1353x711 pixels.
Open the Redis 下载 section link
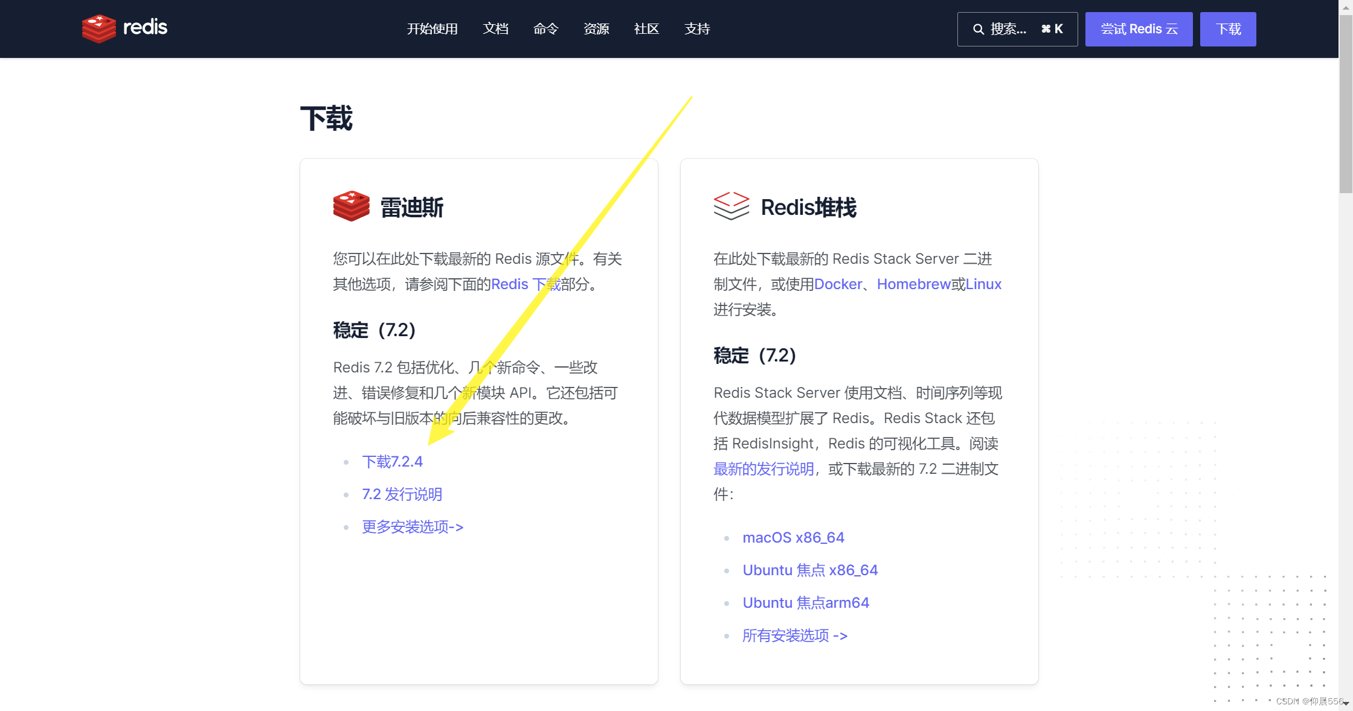526,284
